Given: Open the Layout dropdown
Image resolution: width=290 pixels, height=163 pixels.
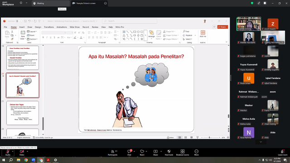Looking at the screenshot, I should [32, 32].
